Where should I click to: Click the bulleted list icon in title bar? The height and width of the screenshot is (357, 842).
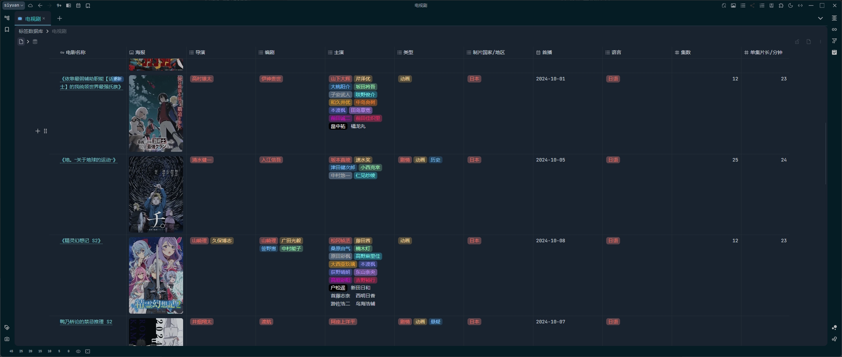pyautogui.click(x=743, y=6)
